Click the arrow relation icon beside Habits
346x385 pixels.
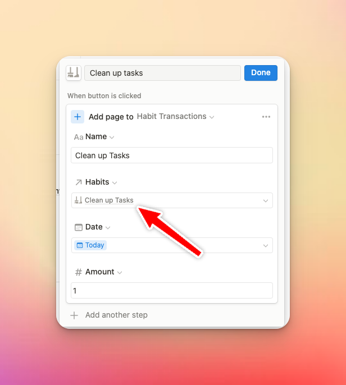click(79, 182)
